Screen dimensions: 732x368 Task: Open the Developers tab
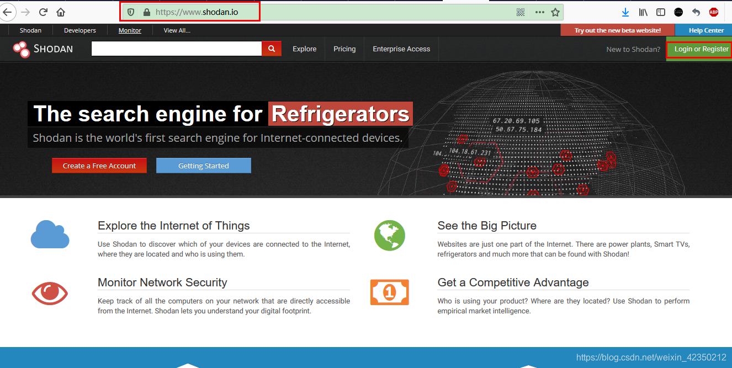(80, 30)
